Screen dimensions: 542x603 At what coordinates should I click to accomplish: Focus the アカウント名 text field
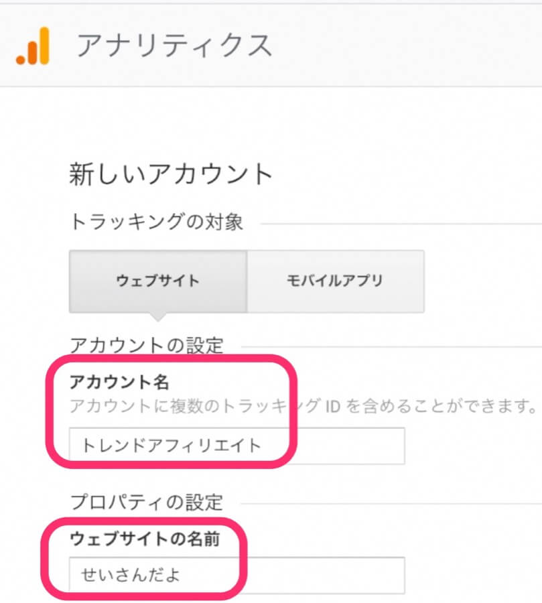point(236,446)
